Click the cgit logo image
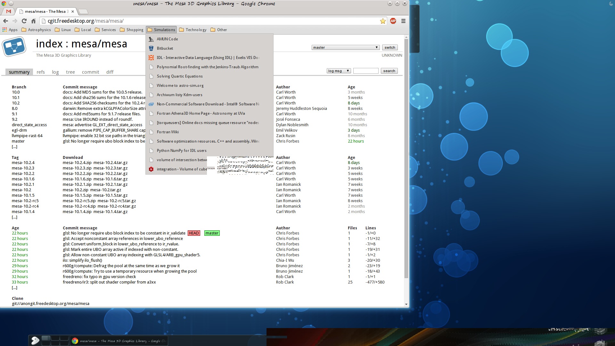615x346 pixels. tap(14, 47)
